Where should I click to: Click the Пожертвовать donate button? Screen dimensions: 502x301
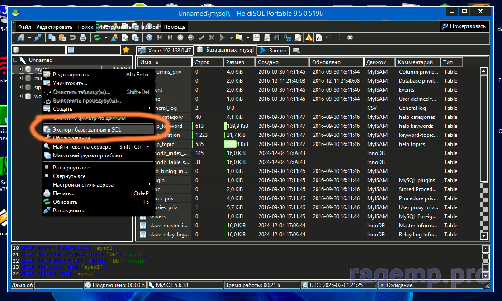[464, 26]
